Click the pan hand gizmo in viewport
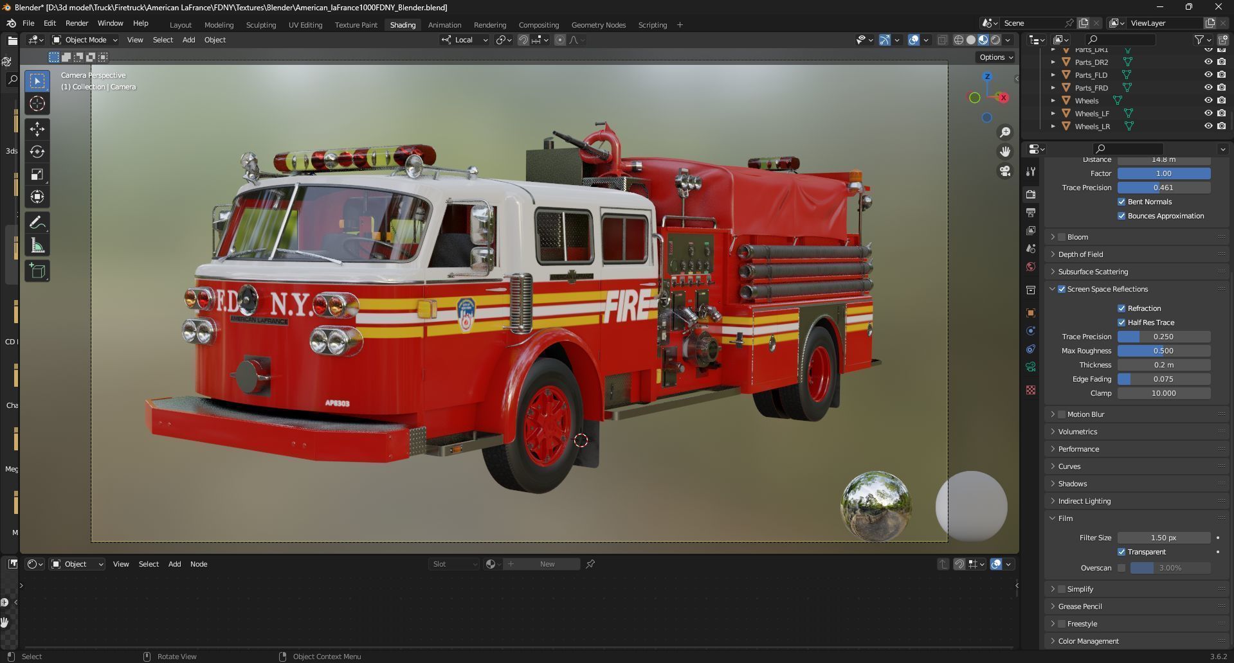This screenshot has height=663, width=1234. point(1004,152)
